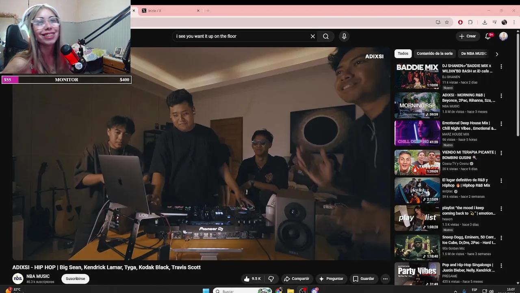The height and width of the screenshot is (293, 520).
Task: Select Contenido de la serie chip
Action: pyautogui.click(x=435, y=54)
